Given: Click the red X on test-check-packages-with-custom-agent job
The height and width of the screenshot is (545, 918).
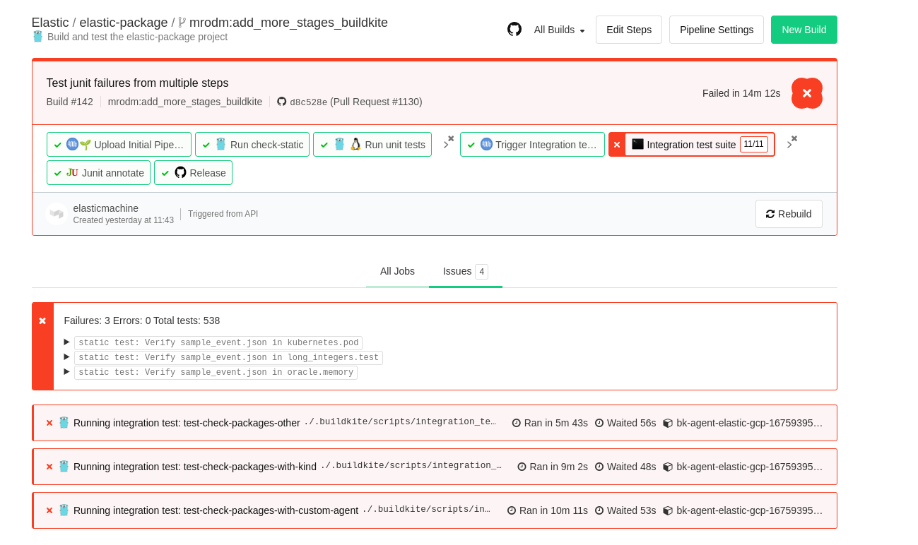Looking at the screenshot, I should pos(49,510).
